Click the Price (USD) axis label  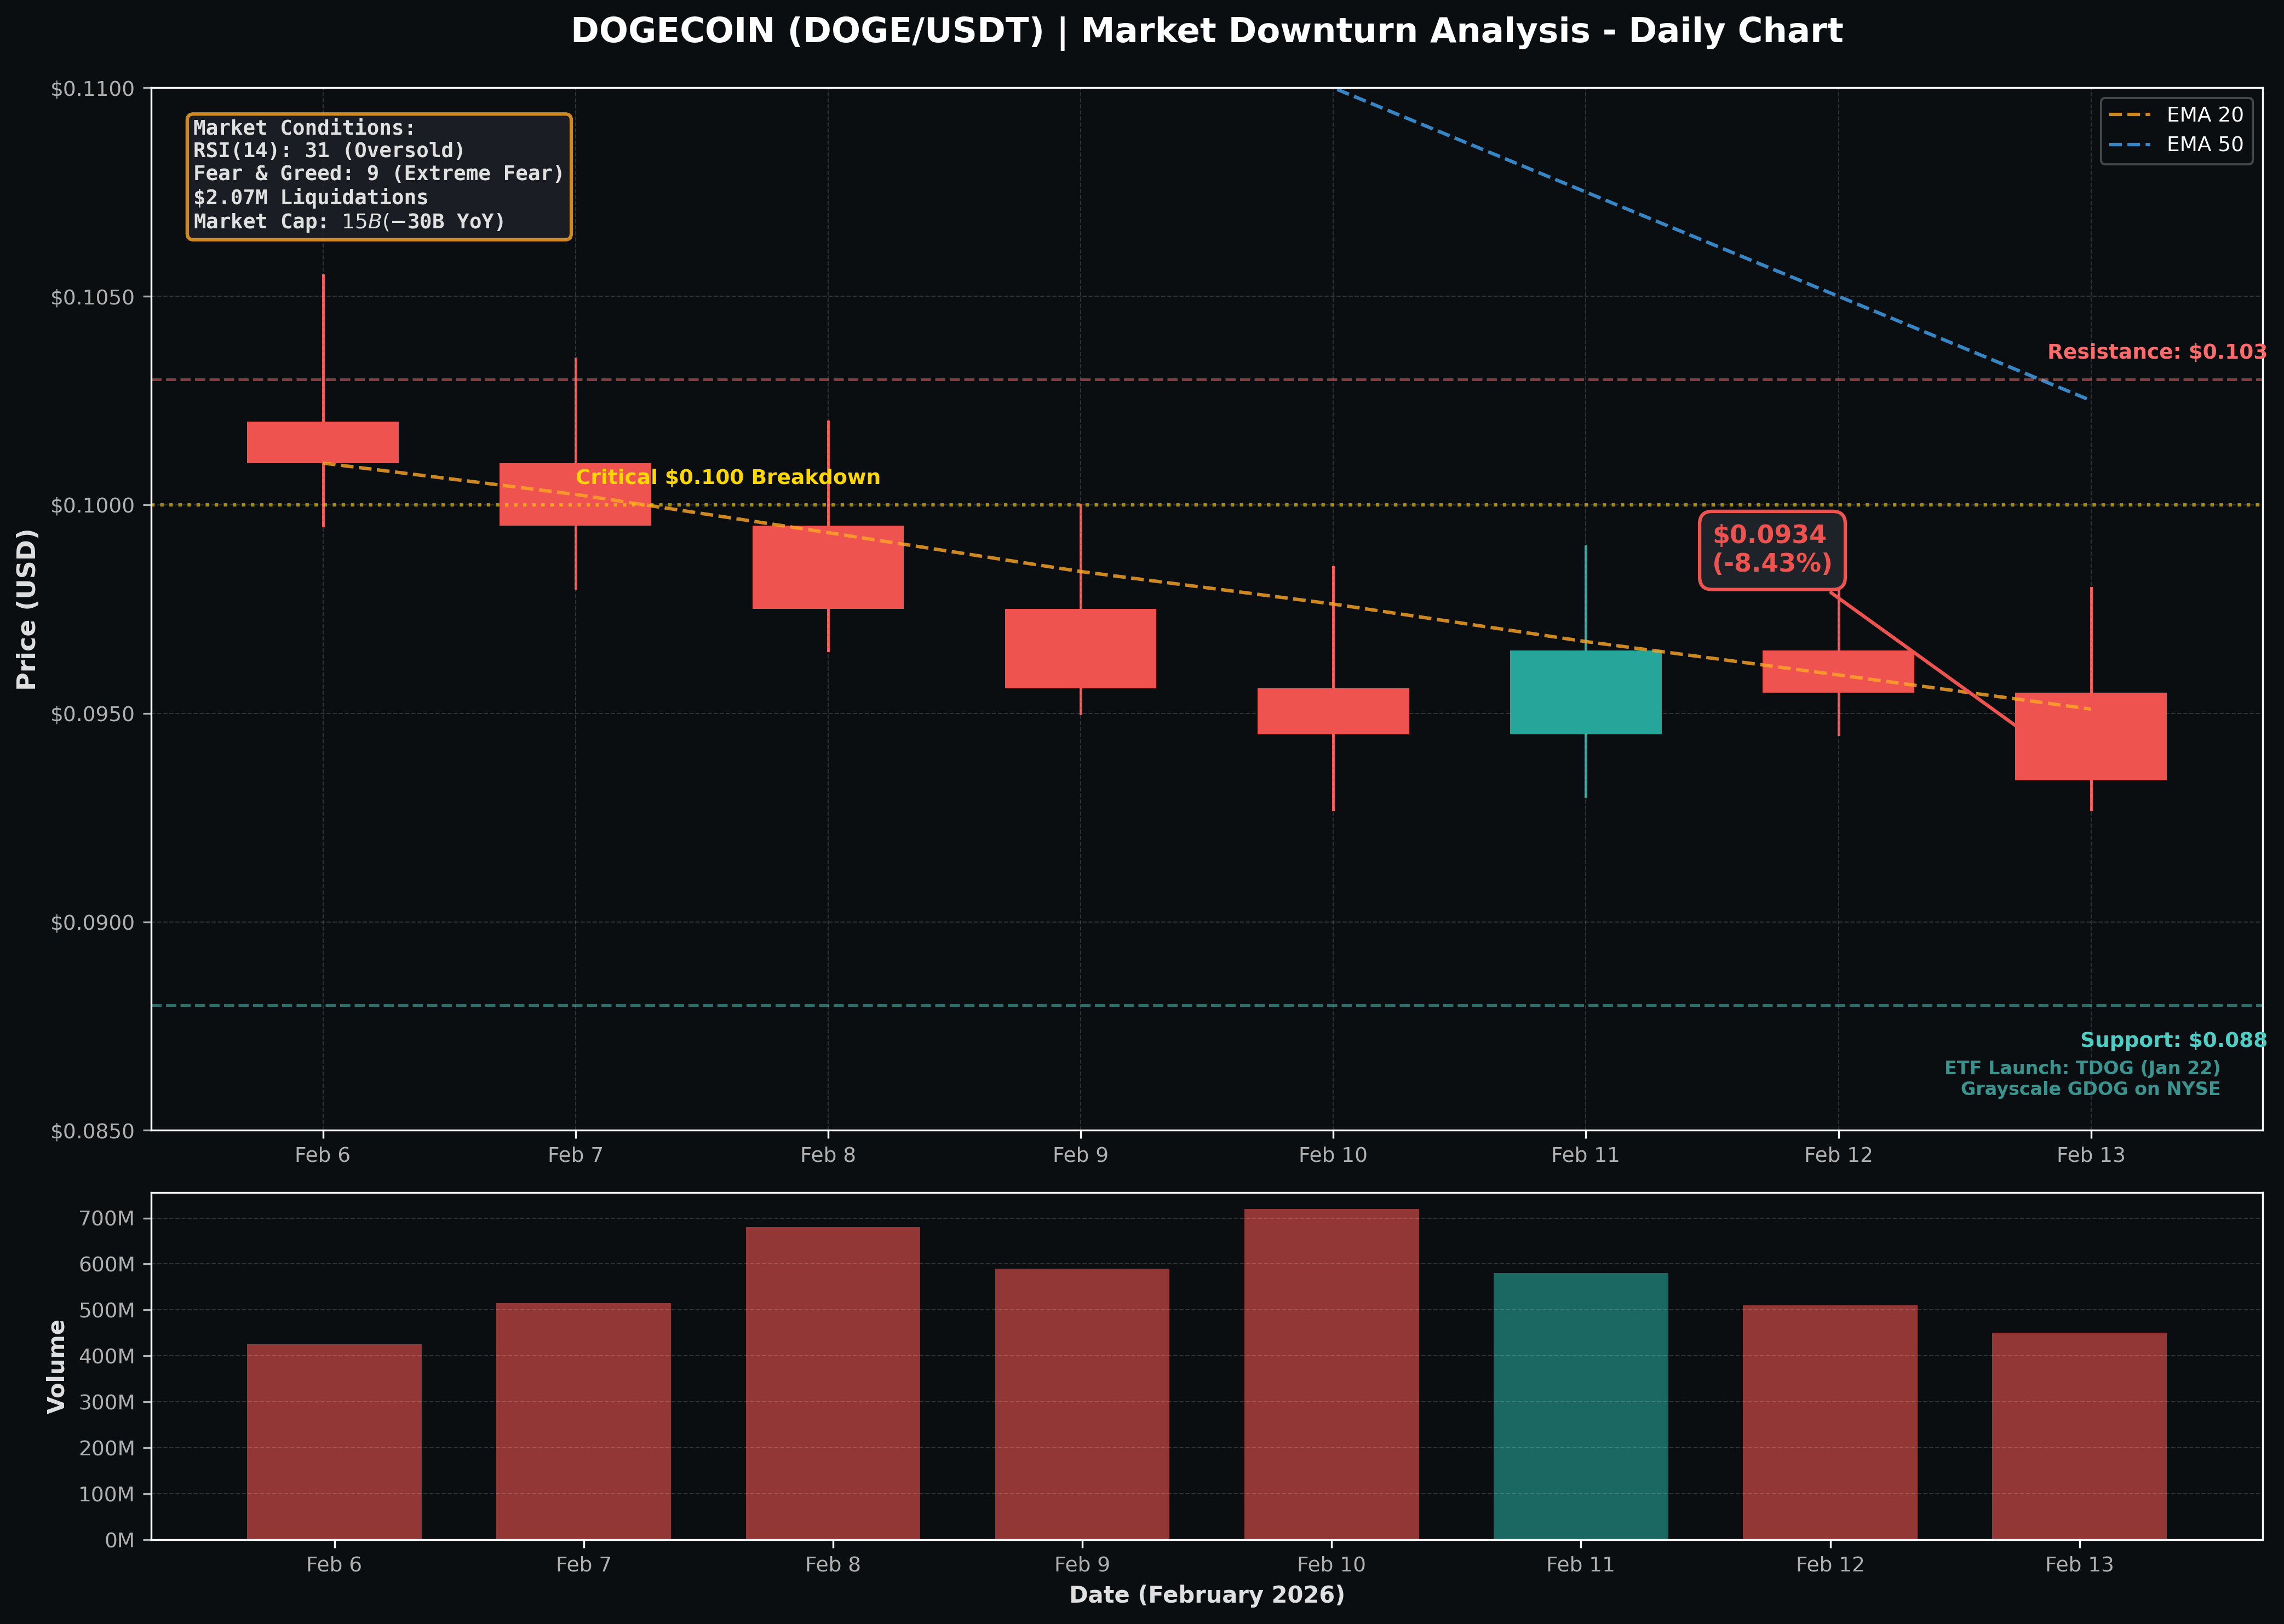(27, 609)
